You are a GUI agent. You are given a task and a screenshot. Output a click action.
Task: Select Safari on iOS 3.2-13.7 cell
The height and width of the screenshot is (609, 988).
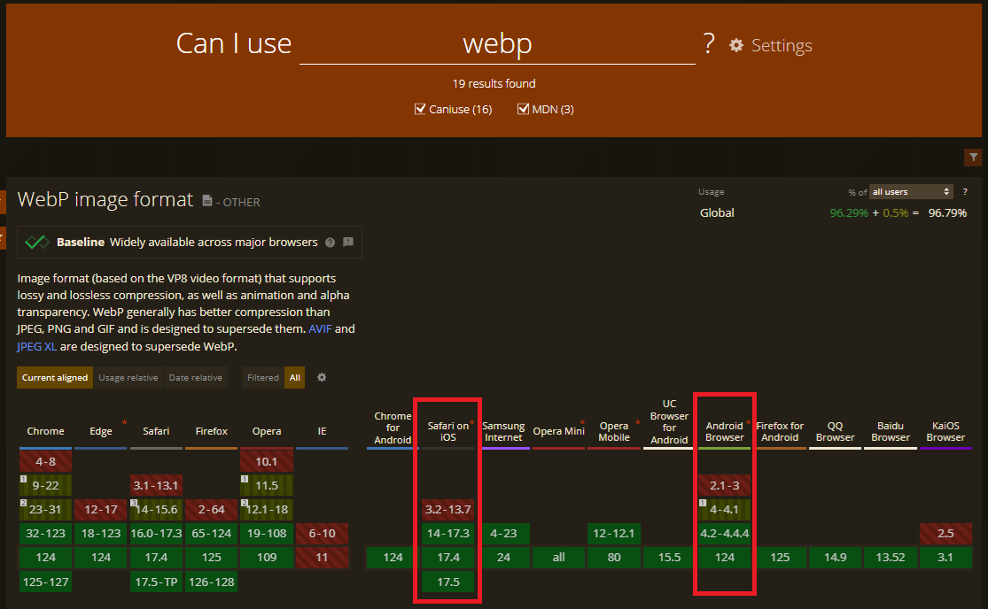pyautogui.click(x=448, y=510)
